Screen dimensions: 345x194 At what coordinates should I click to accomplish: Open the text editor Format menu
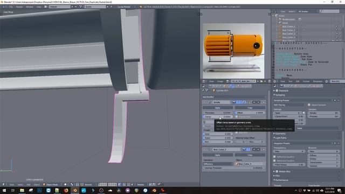306,81
